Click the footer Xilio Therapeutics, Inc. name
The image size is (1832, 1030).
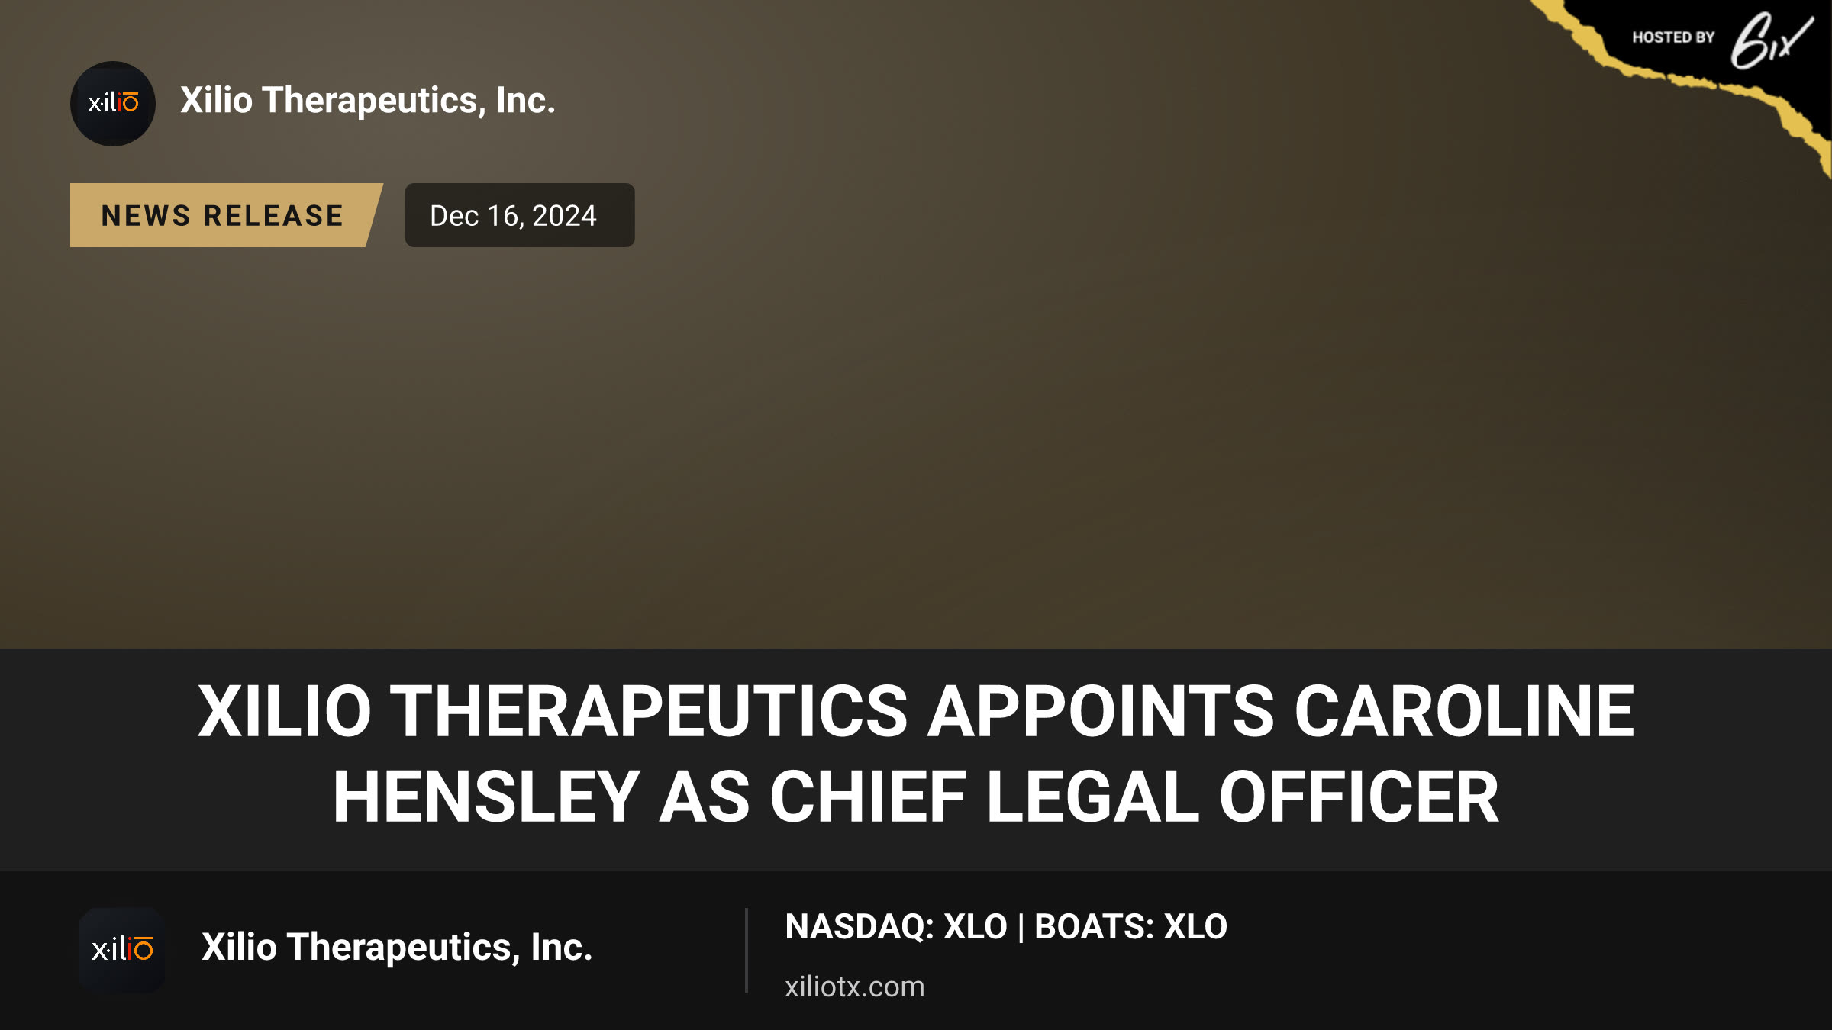396,947
